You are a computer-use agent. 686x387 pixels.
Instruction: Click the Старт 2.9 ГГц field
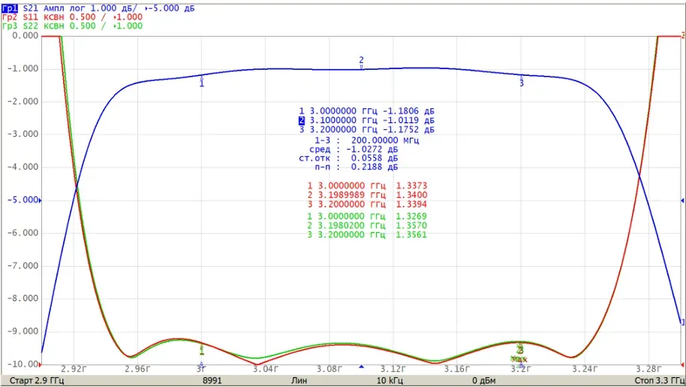coord(37,380)
